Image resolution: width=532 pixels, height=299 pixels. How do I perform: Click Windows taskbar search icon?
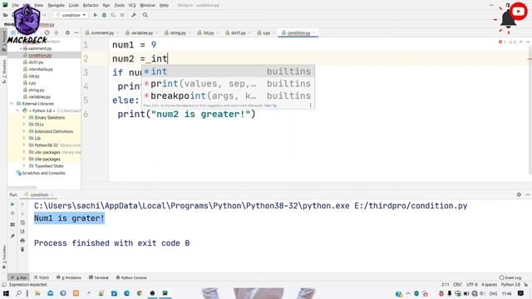(x=18, y=293)
